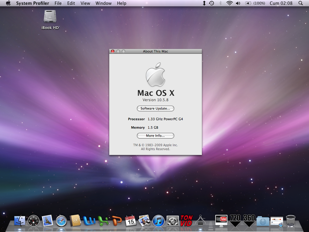
Task: Launch Microsoft Excel from the Dock
Action: [103, 221]
